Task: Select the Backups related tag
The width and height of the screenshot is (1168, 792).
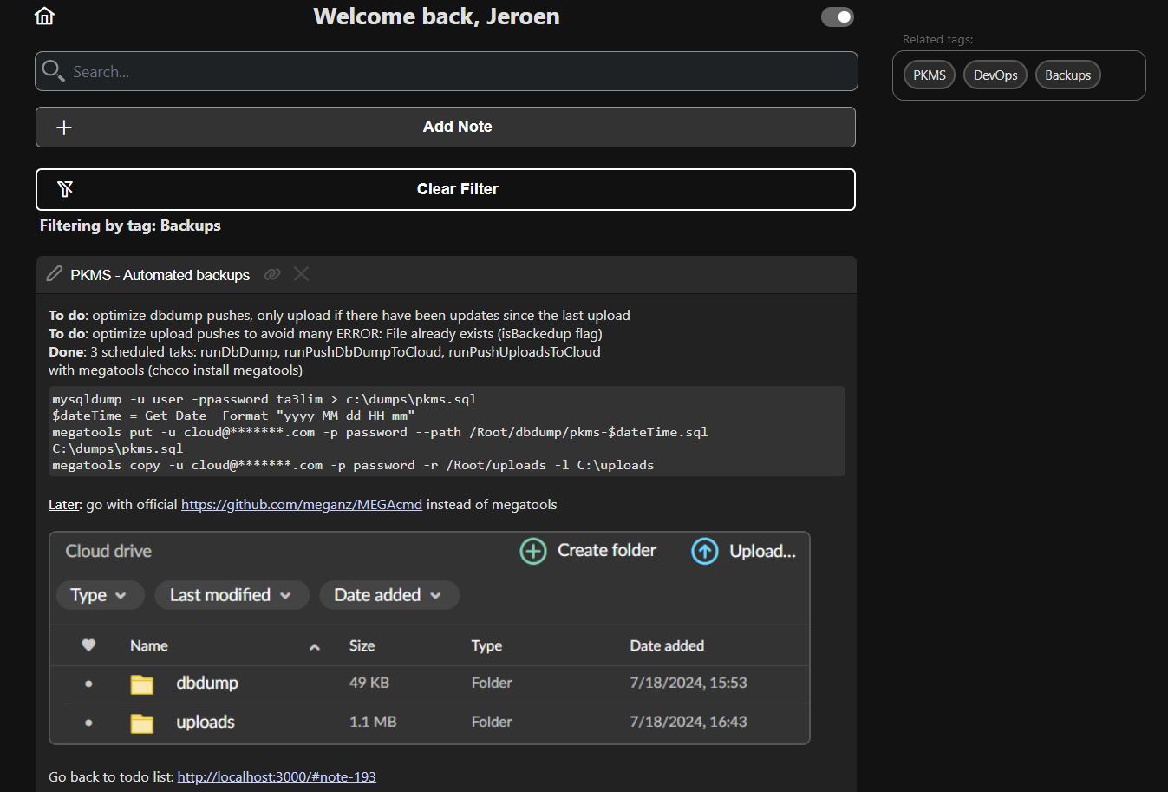Action: 1068,75
